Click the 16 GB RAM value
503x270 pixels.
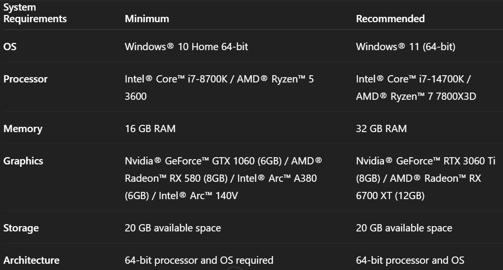(150, 129)
